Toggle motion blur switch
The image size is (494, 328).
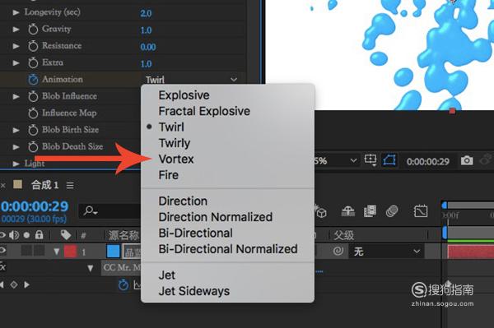coord(392,211)
